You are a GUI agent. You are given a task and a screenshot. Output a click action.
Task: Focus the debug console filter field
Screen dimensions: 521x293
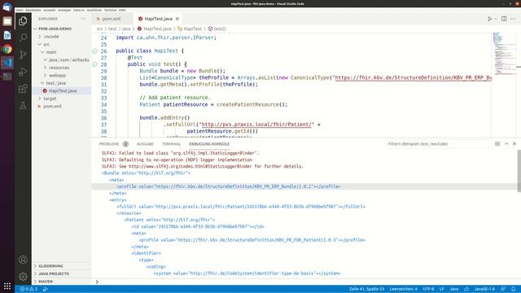click(x=438, y=144)
